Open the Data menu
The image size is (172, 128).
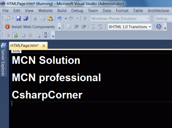[107, 11]
